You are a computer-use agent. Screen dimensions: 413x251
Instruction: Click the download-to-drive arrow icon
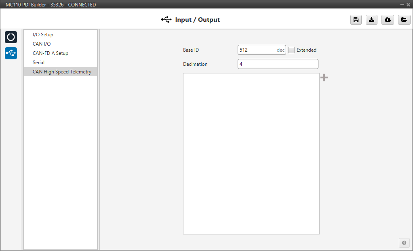pyautogui.click(x=371, y=20)
